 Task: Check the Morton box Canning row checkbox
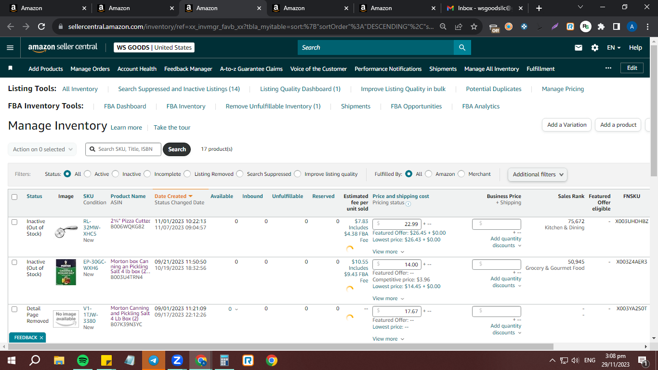point(14,263)
